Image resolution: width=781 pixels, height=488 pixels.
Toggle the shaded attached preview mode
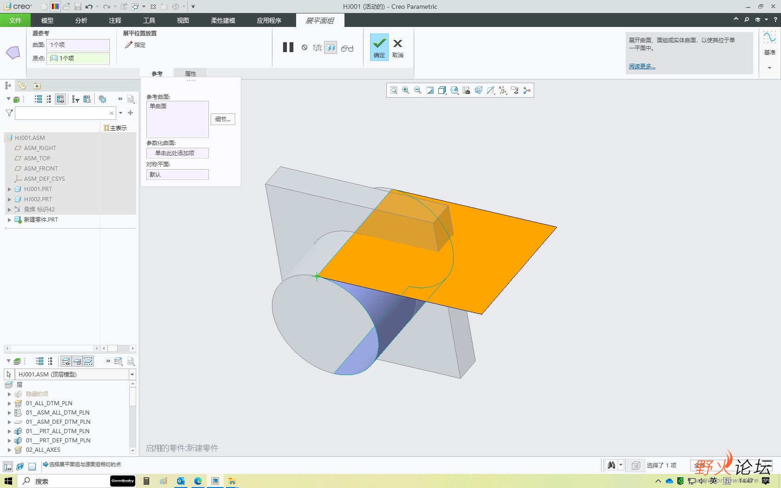(331, 47)
